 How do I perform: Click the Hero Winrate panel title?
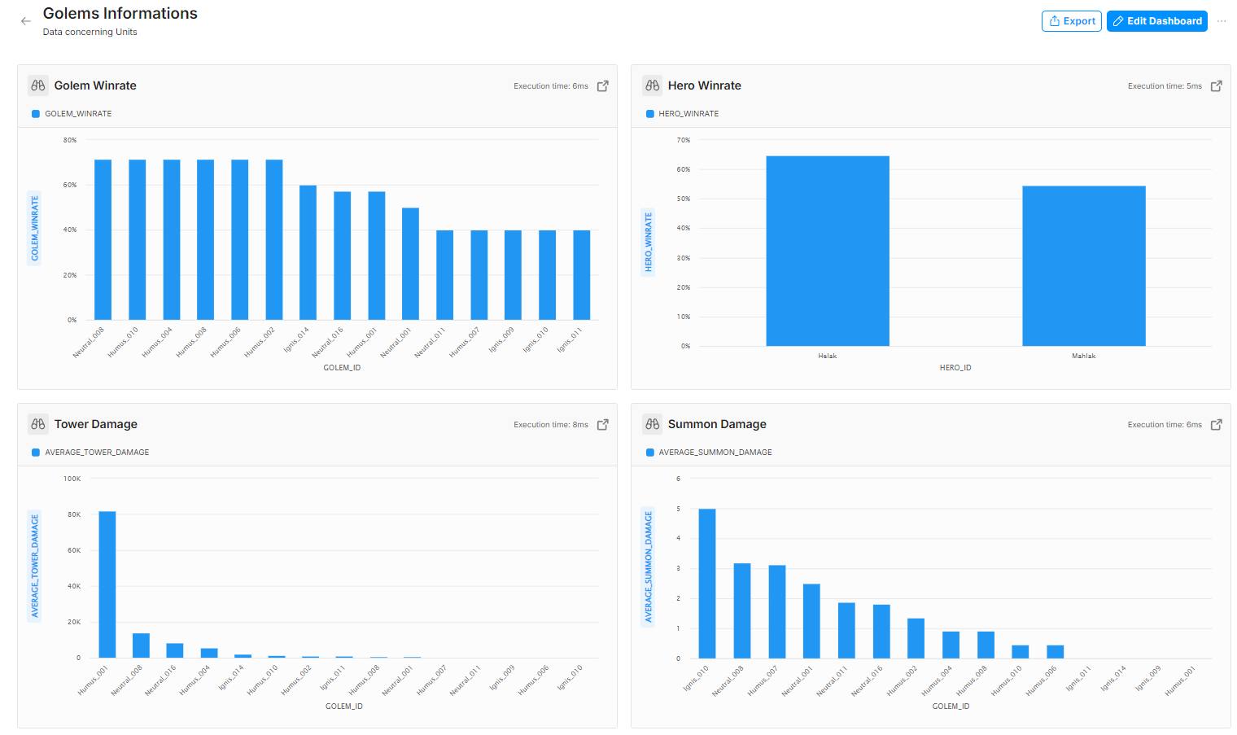tap(705, 85)
